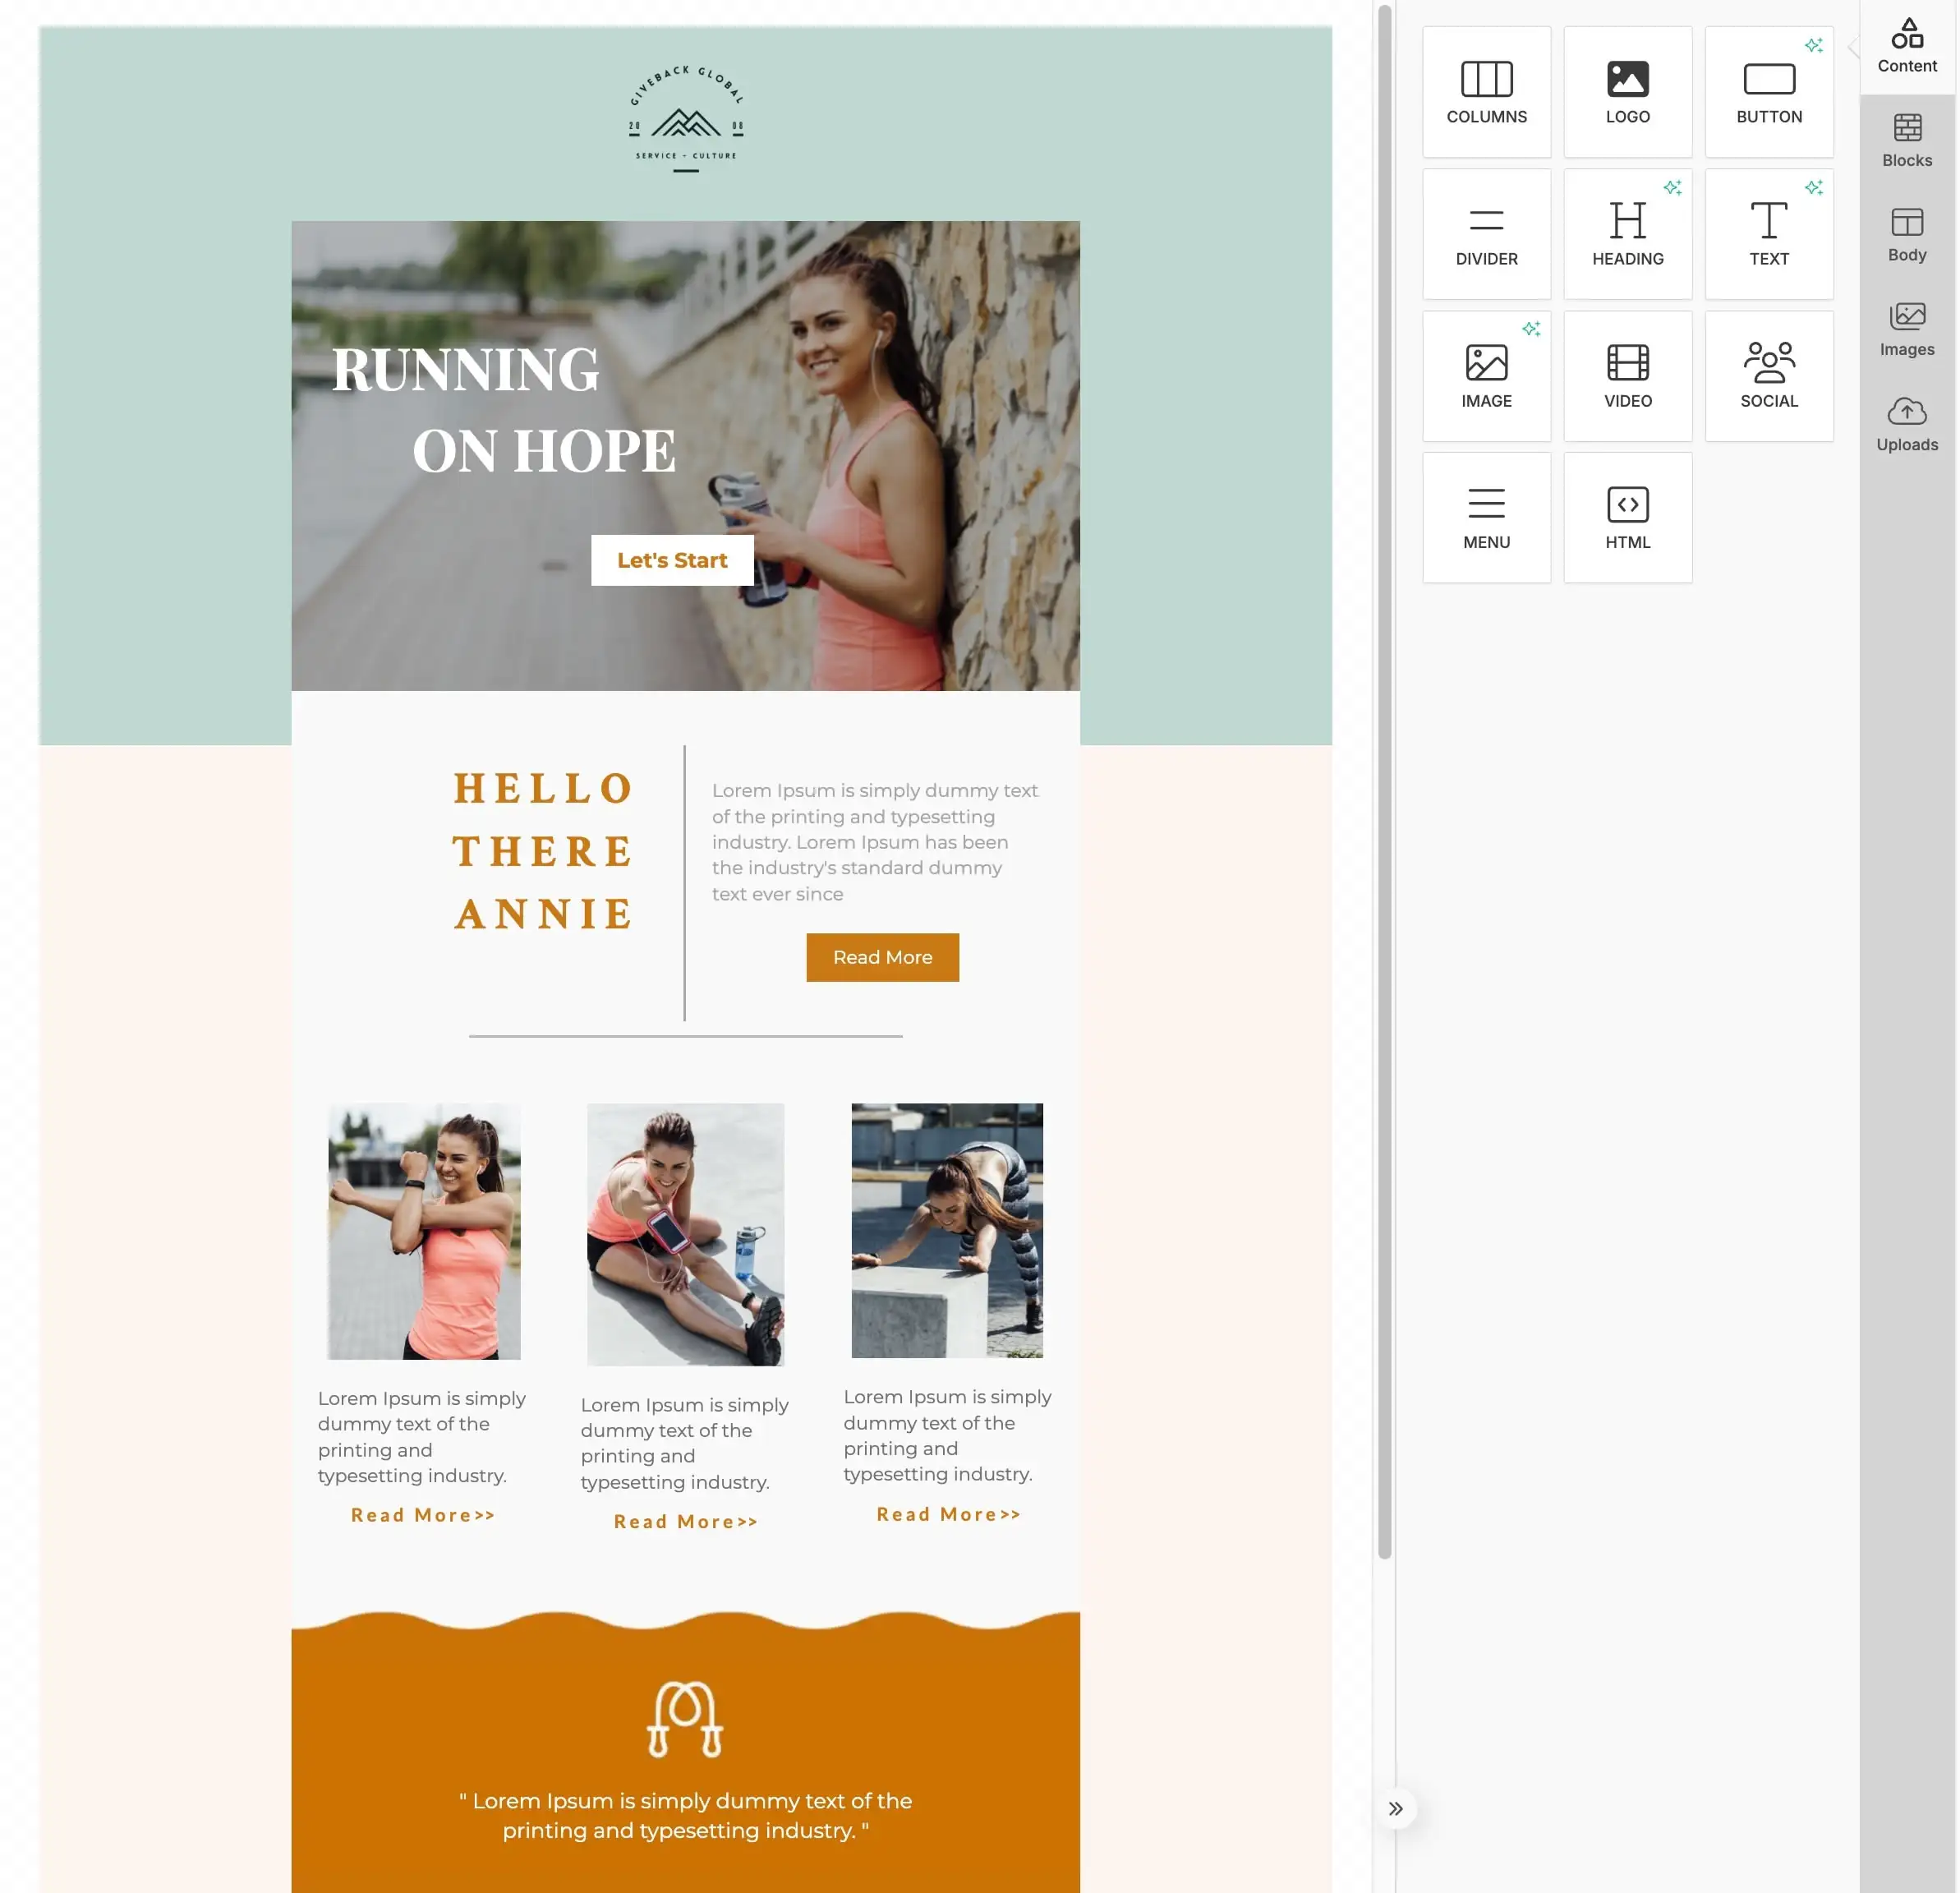Select the Logo content block
This screenshot has width=1960, height=1893.
click(x=1627, y=92)
